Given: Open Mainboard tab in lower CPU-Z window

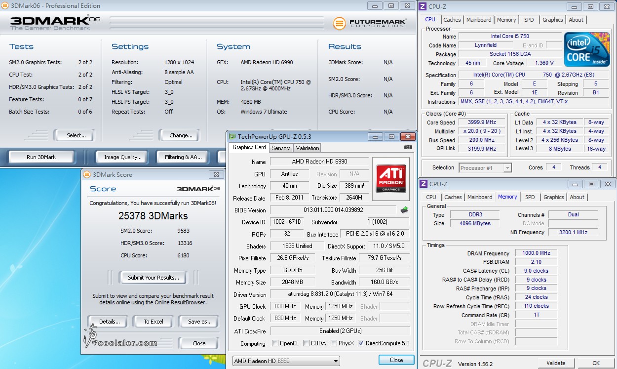Looking at the screenshot, I should (480, 197).
